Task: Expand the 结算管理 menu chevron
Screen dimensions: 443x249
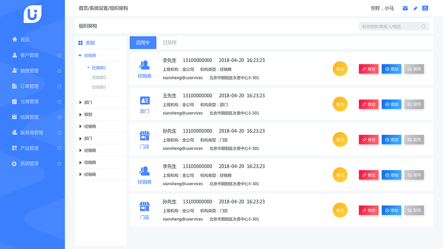Action: [x=59, y=117]
